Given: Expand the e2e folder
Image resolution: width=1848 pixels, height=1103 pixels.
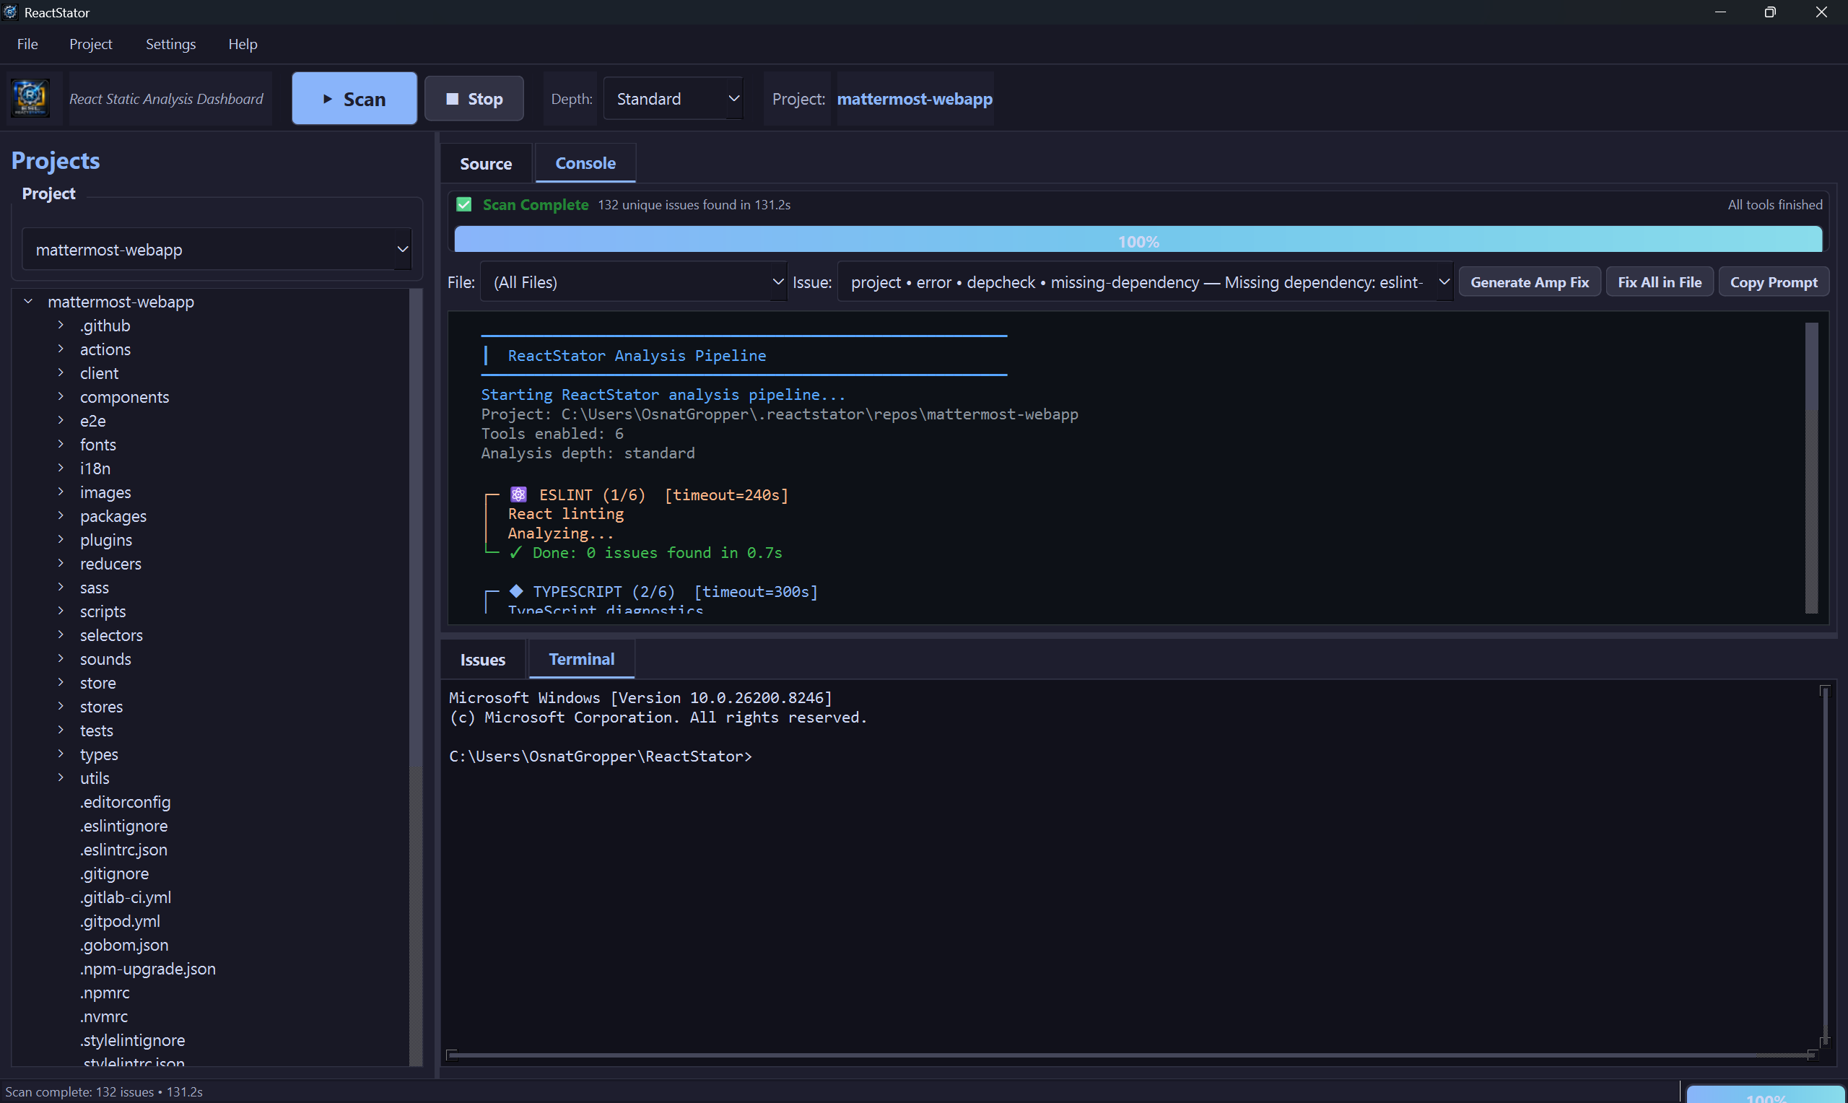Looking at the screenshot, I should [61, 420].
